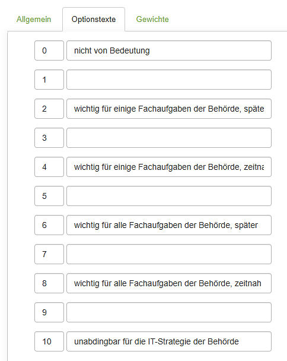The width and height of the screenshot is (287, 361).
Task: Switch to the Allgemein tab
Action: click(x=34, y=20)
